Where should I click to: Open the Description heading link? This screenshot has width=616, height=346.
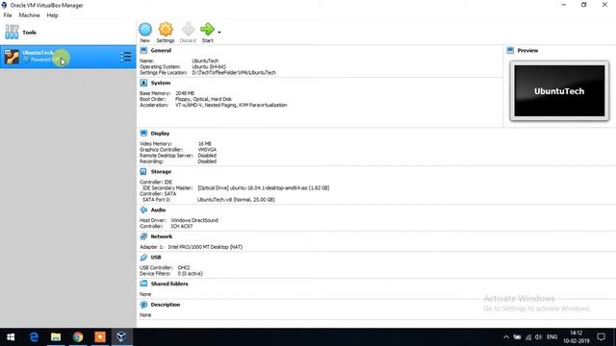point(166,305)
